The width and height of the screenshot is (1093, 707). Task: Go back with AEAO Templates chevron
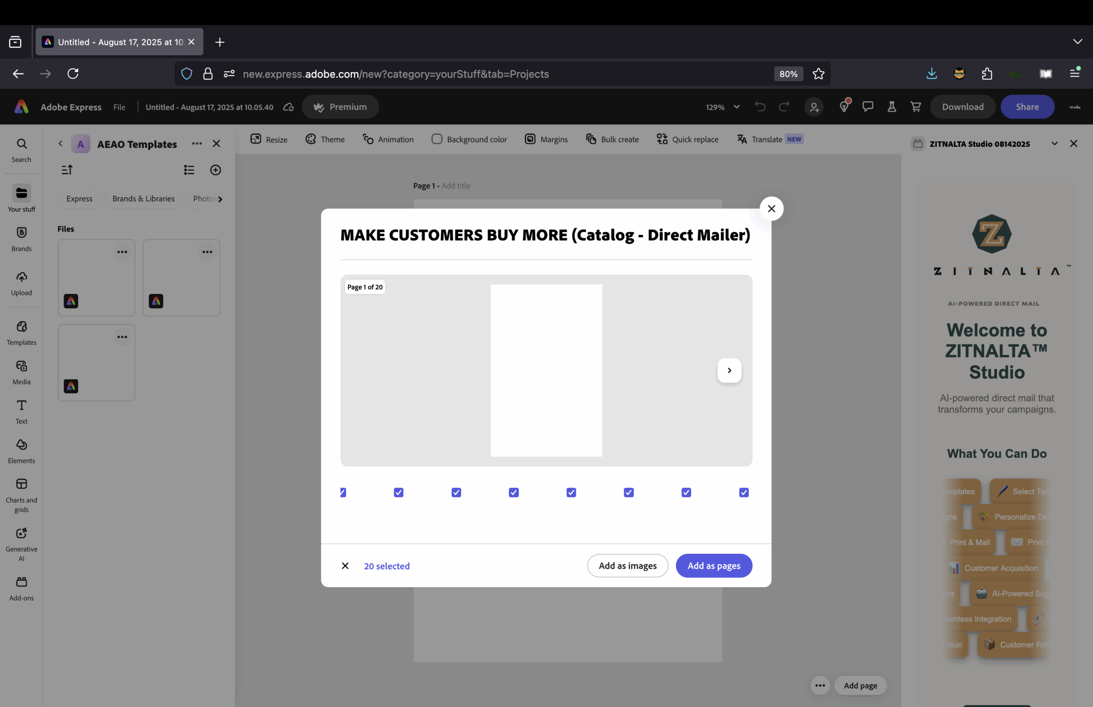(x=60, y=144)
